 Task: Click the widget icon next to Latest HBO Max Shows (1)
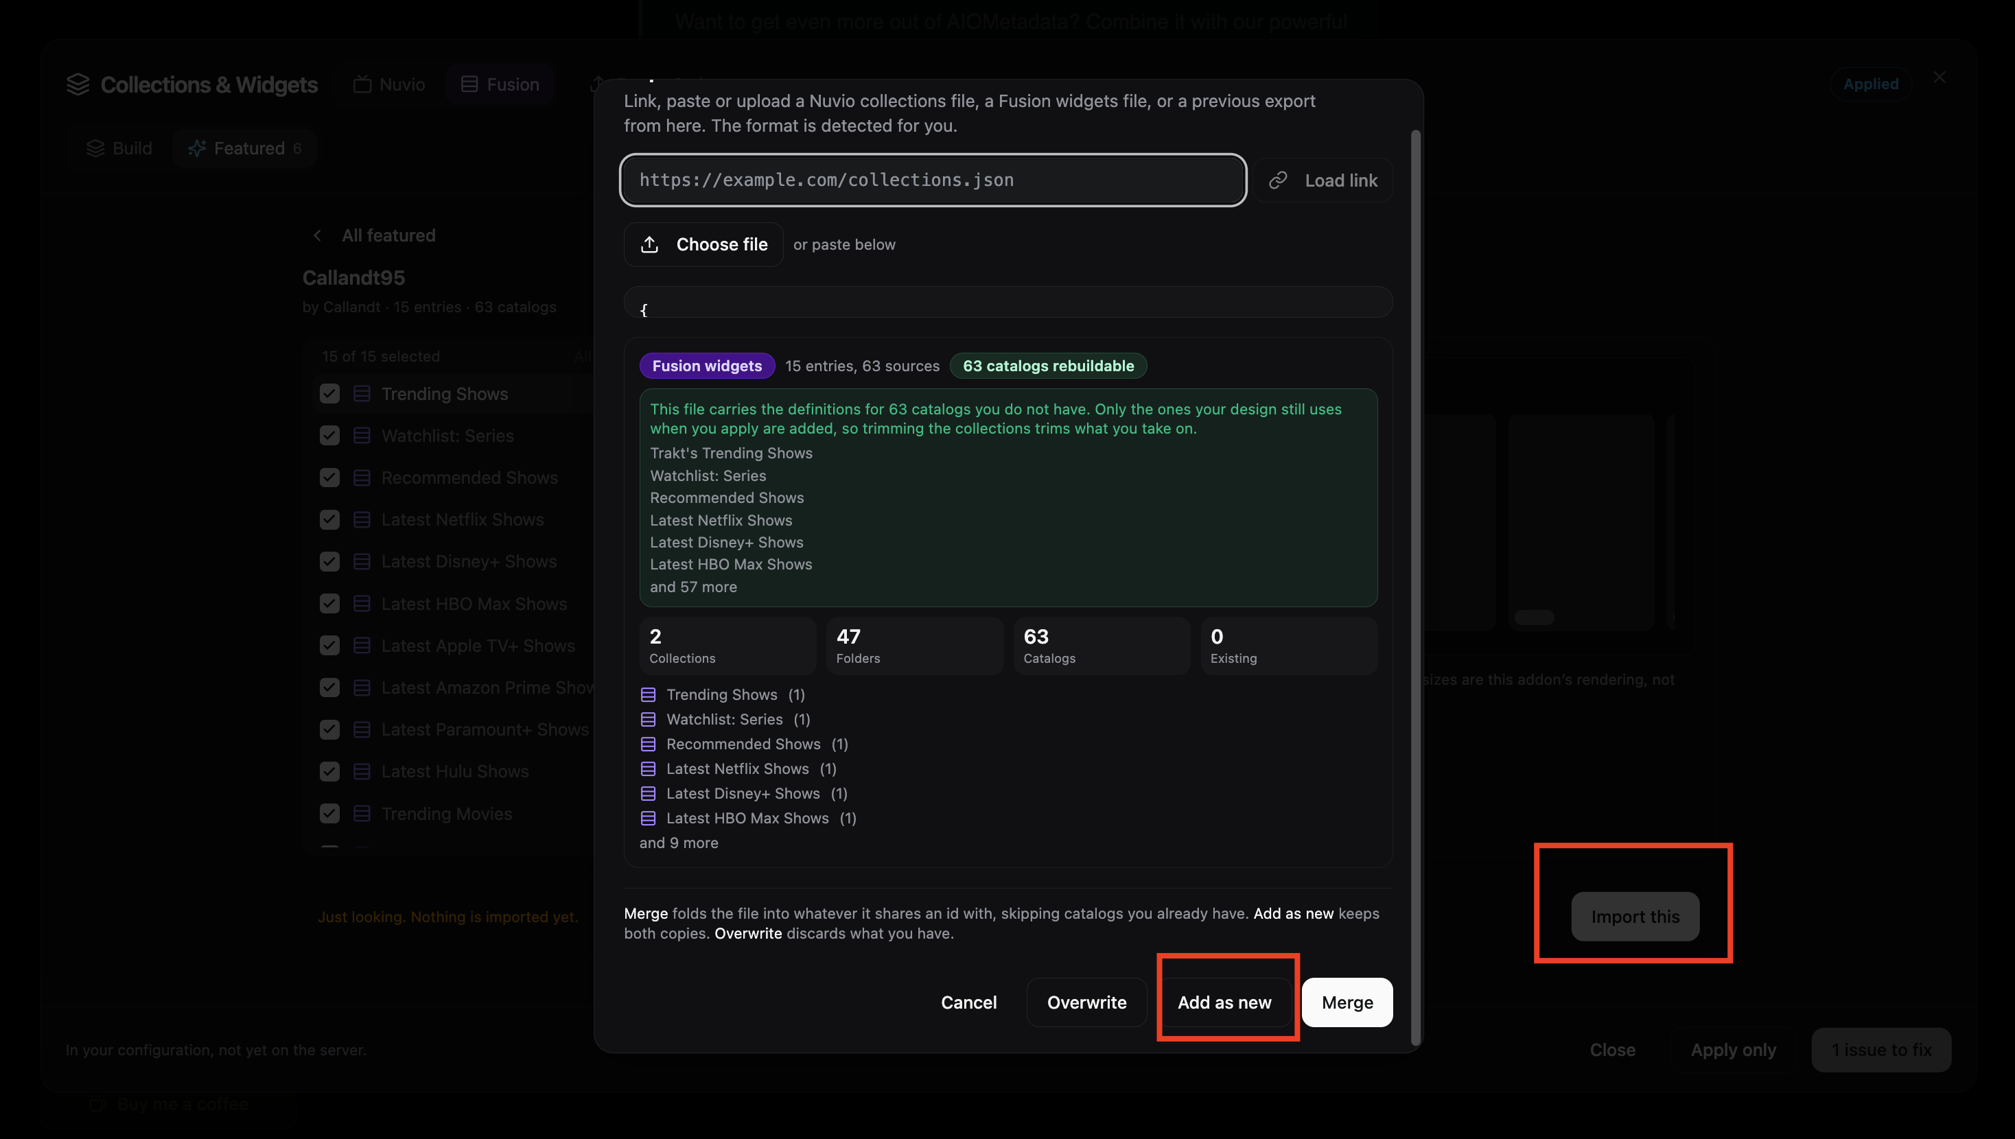coord(648,819)
